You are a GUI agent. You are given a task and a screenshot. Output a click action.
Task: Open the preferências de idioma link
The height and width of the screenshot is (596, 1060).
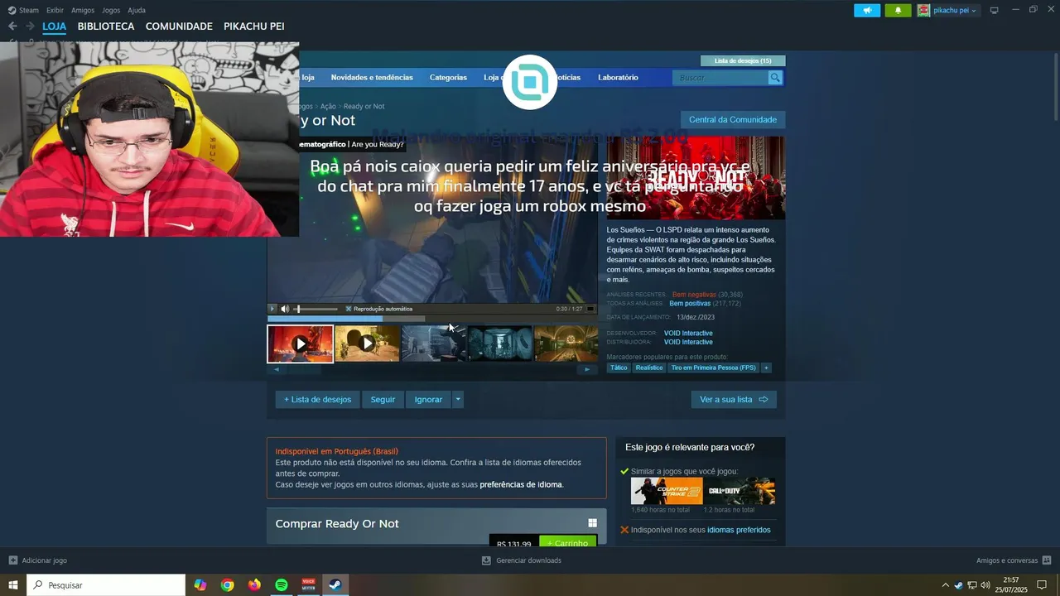pos(521,484)
